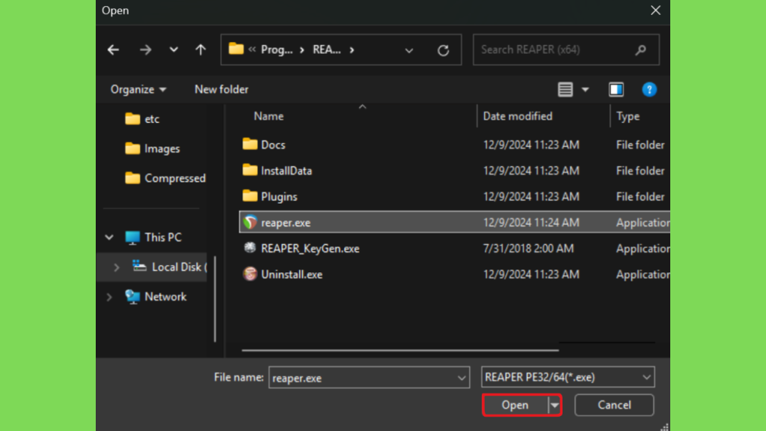The image size is (766, 431).
Task: Toggle the preview pane
Action: pos(616,90)
